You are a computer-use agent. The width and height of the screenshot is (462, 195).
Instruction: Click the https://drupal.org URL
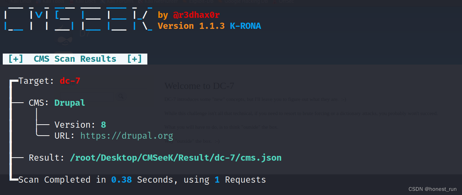tap(127, 136)
